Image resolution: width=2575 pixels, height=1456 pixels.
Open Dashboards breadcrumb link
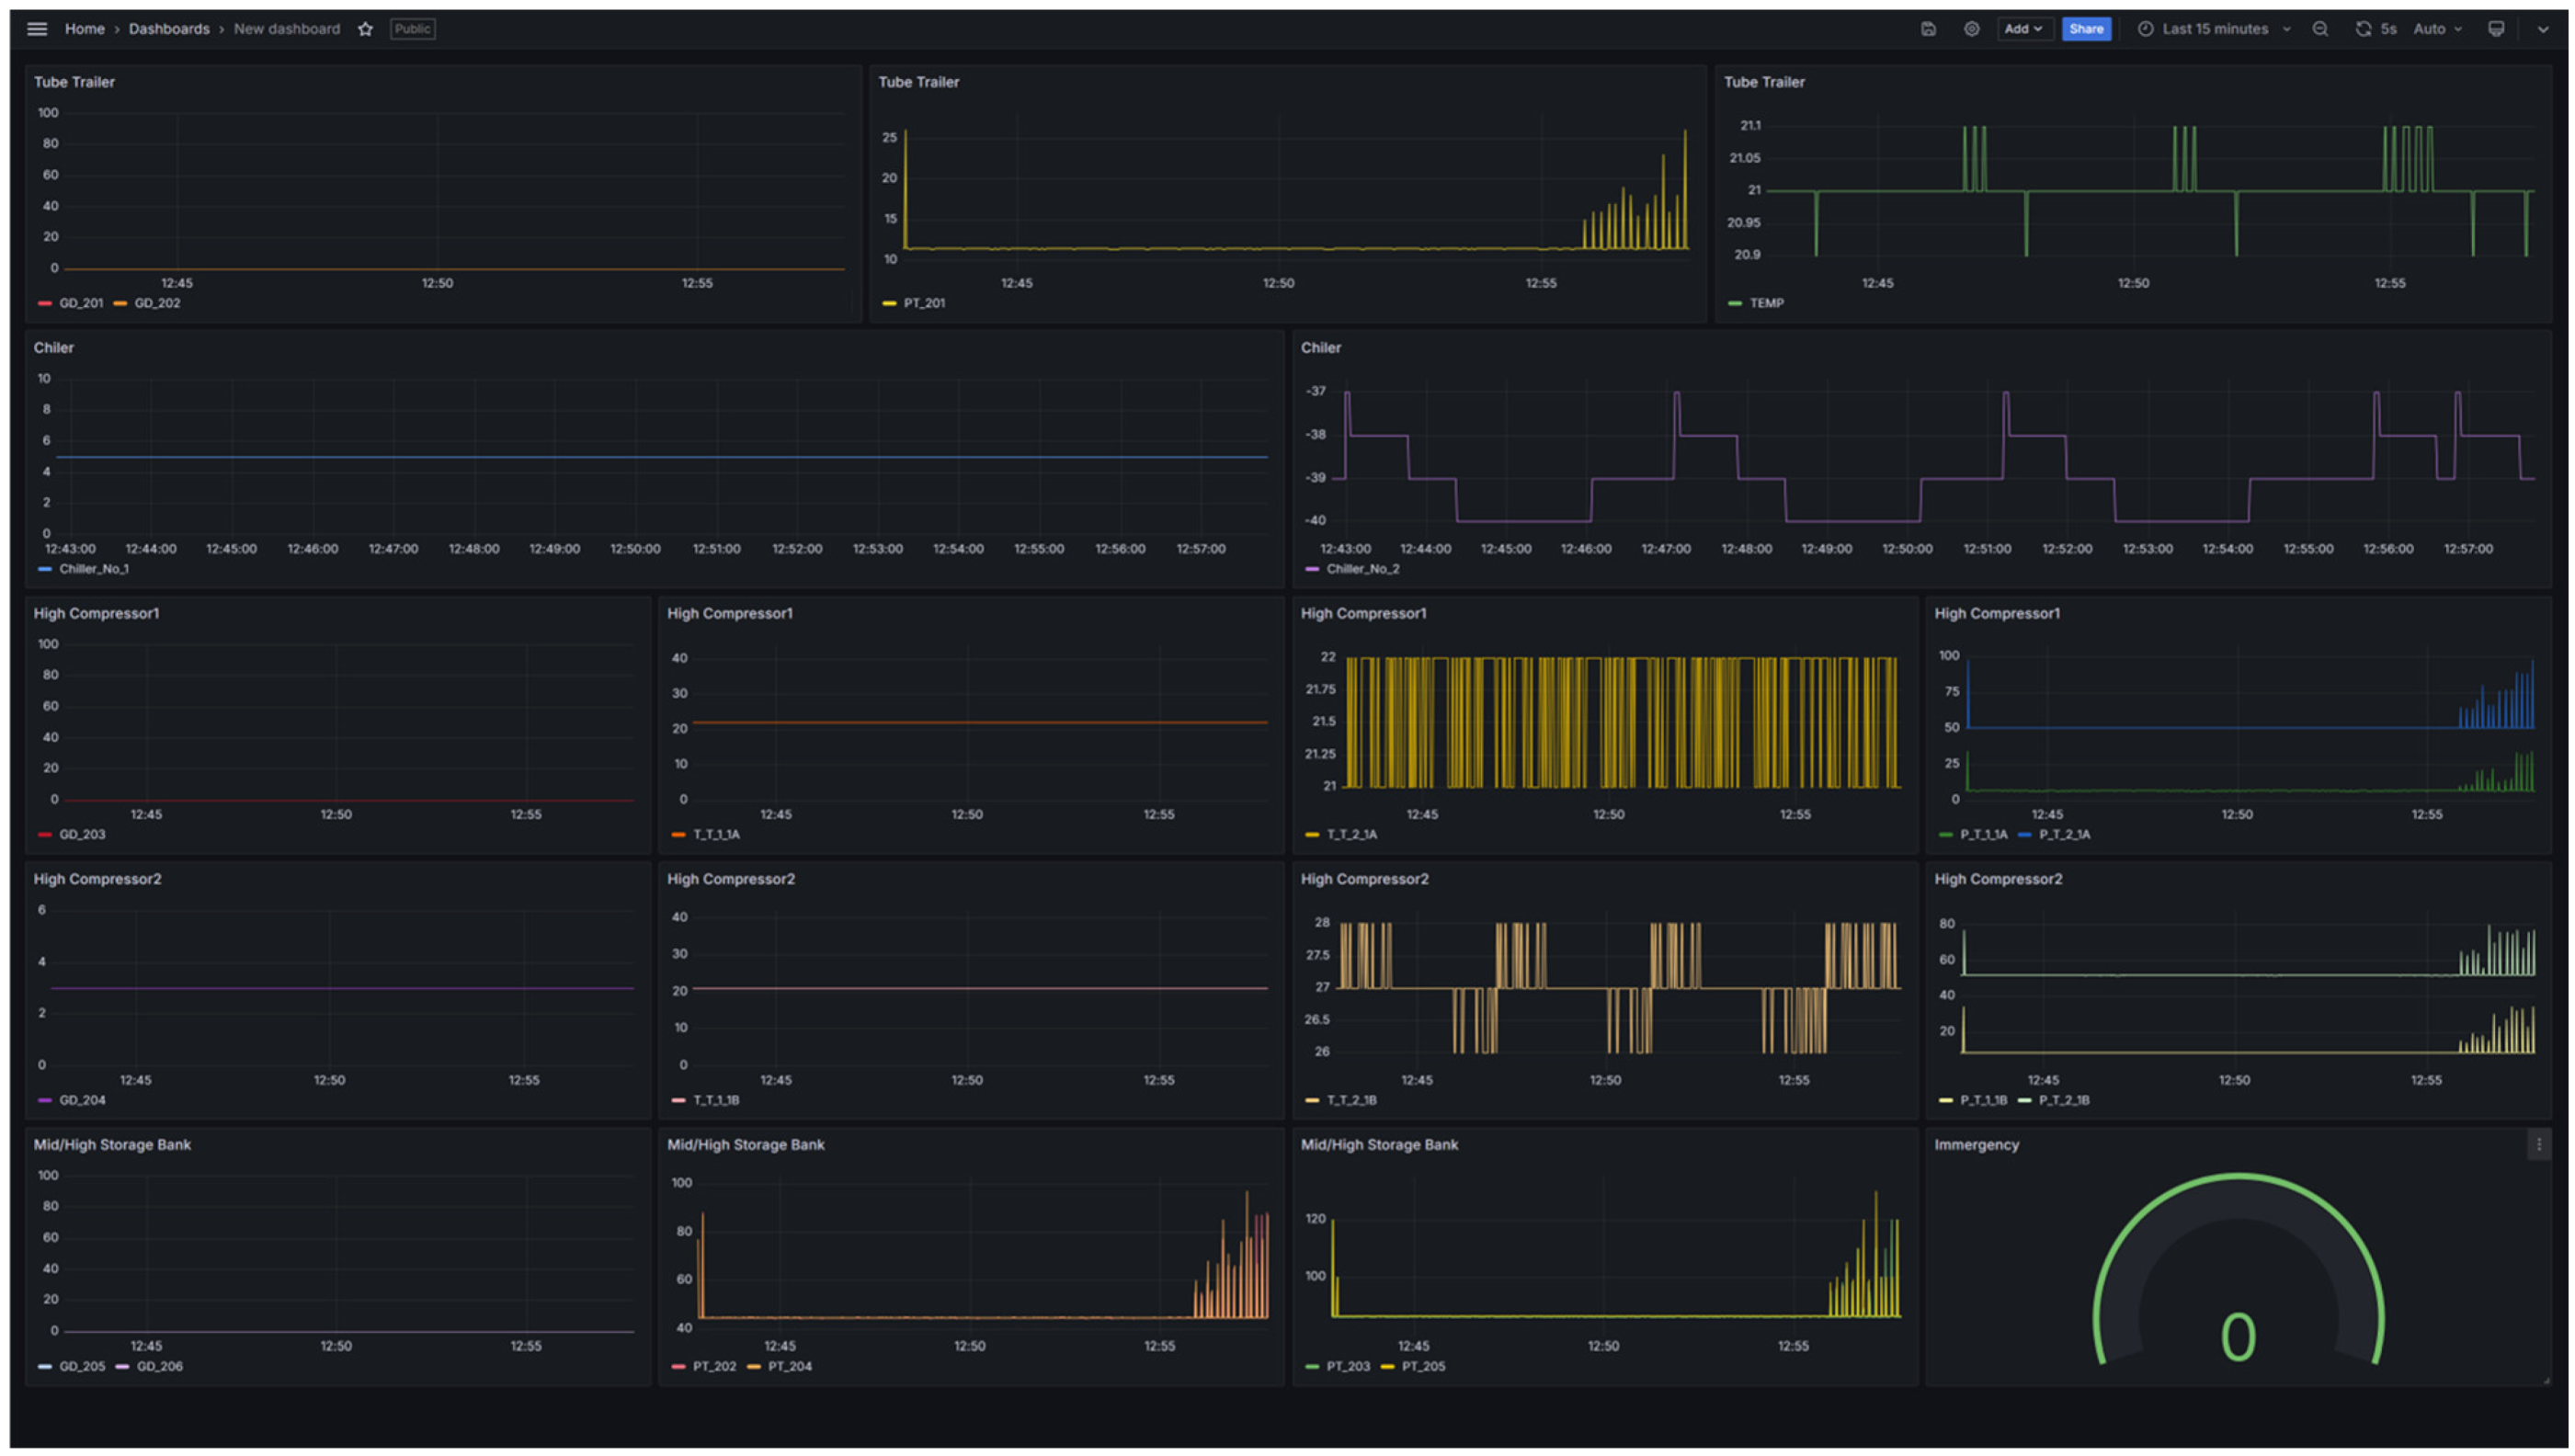pos(169,29)
